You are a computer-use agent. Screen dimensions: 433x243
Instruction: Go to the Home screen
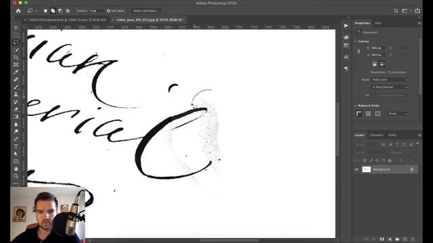(18, 11)
